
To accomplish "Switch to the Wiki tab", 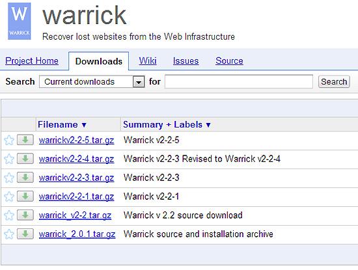I will tap(148, 61).
